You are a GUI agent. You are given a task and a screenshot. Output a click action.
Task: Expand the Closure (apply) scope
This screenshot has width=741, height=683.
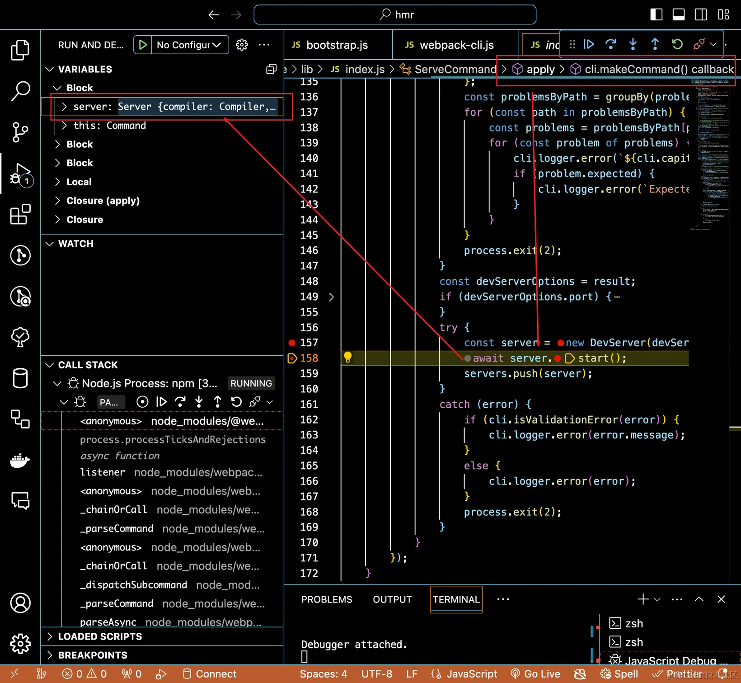tap(57, 201)
